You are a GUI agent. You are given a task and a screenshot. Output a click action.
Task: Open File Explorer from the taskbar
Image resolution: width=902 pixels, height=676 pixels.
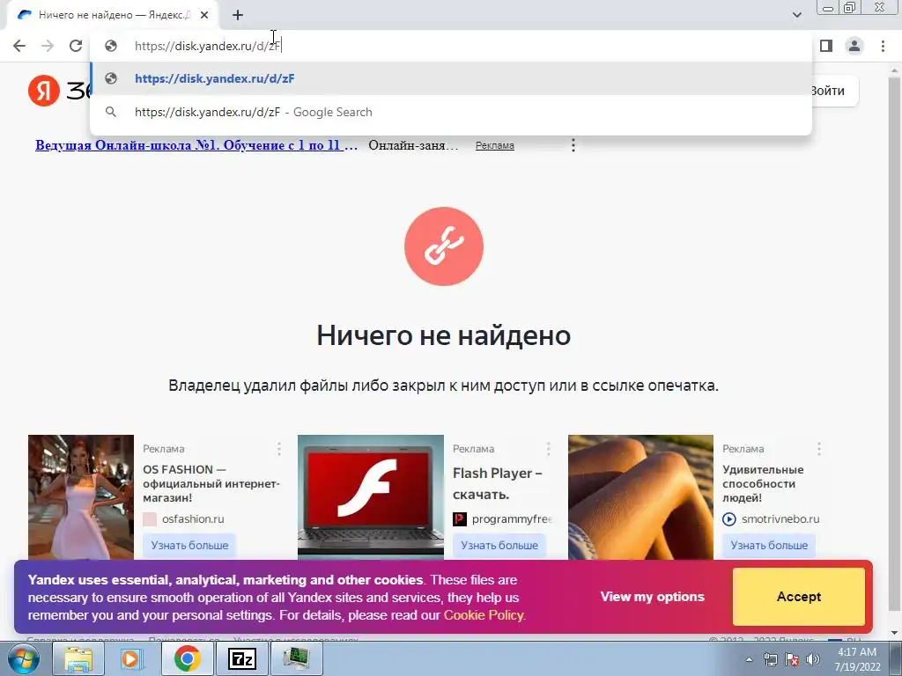[78, 658]
